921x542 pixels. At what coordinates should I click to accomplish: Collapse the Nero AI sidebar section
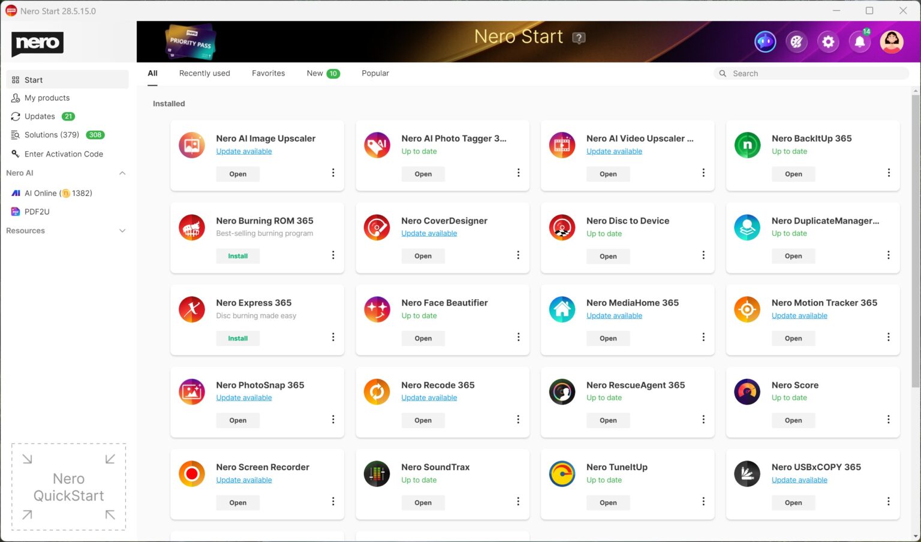[122, 173]
